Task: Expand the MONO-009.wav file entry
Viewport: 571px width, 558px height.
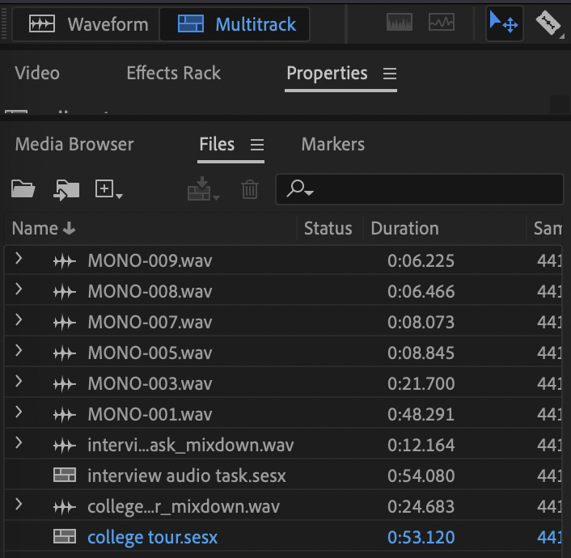Action: (x=19, y=260)
